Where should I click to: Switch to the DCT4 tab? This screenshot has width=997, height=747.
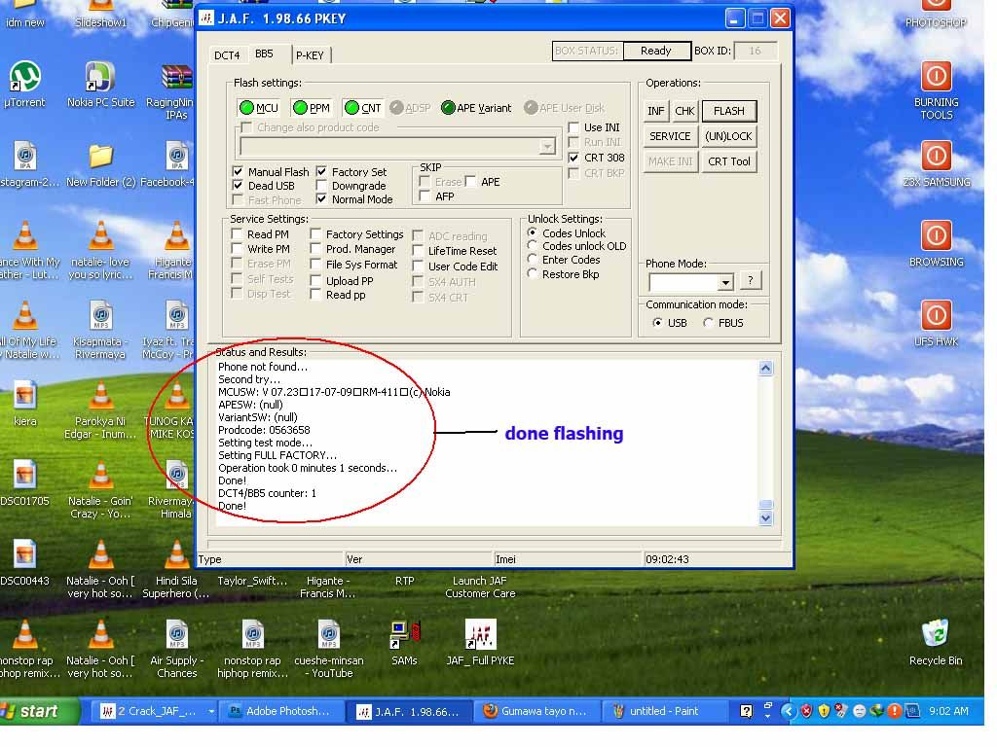[227, 55]
